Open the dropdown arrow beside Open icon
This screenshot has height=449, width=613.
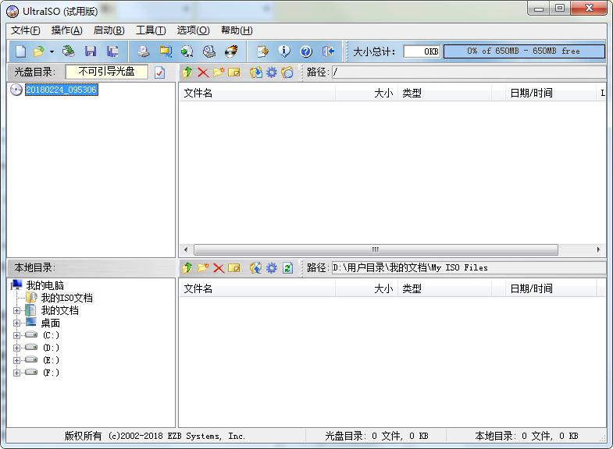coord(52,52)
